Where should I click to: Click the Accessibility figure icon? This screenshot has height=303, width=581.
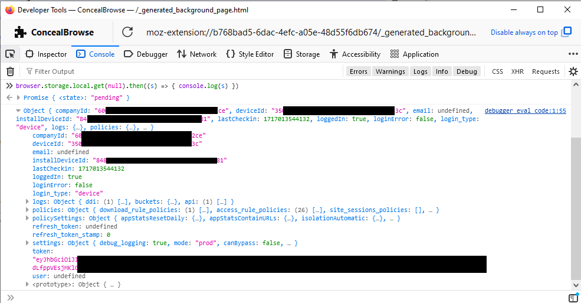[334, 54]
